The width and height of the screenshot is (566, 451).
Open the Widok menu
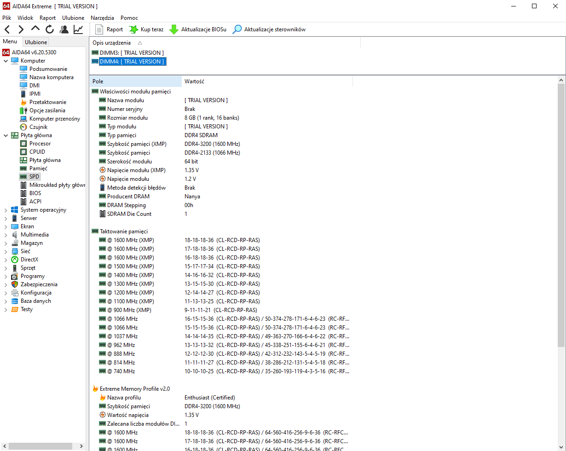(x=25, y=18)
